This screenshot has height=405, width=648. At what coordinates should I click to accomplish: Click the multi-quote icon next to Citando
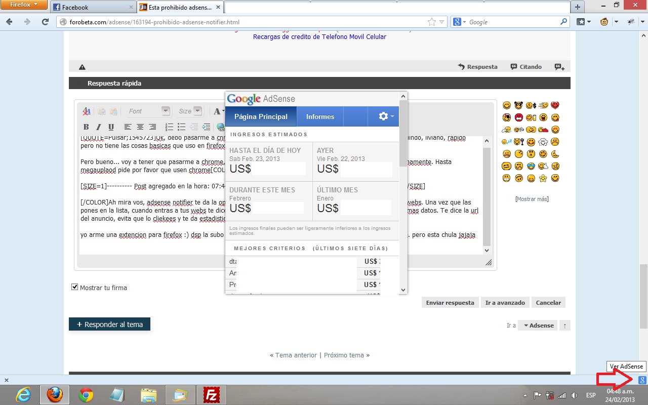click(x=559, y=67)
